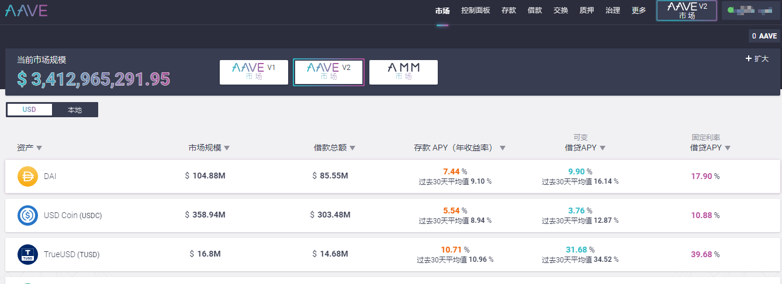Image resolution: width=782 pixels, height=284 pixels.
Task: Click the blurred wallet address button
Action: coord(750,10)
